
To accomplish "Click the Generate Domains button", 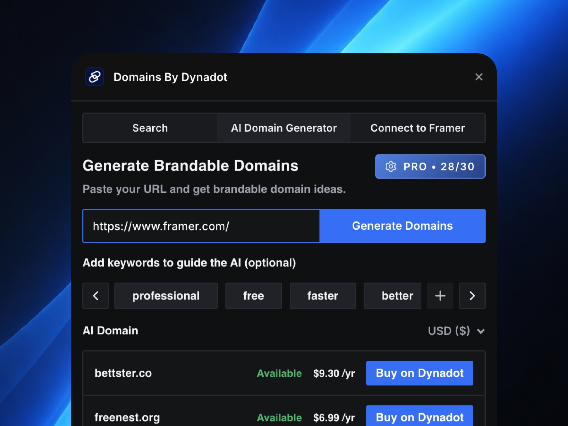I will click(x=402, y=226).
